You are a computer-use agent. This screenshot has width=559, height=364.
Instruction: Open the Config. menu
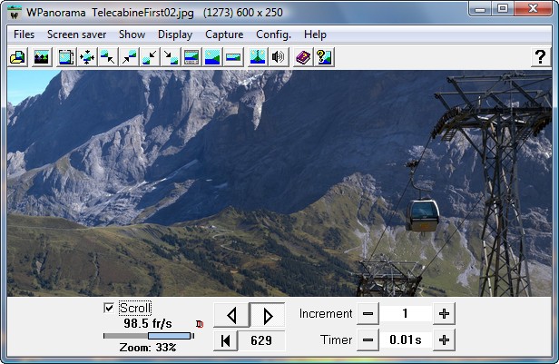273,34
